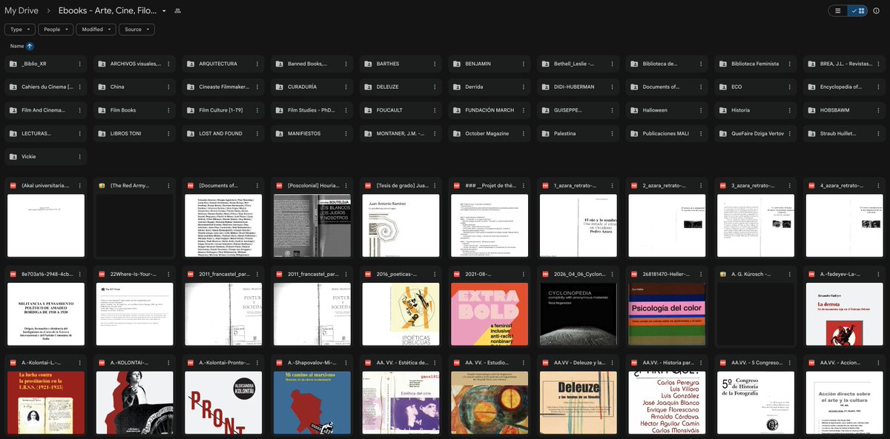Open the Straub Huillet folder
The image size is (890, 439).
coord(844,133)
